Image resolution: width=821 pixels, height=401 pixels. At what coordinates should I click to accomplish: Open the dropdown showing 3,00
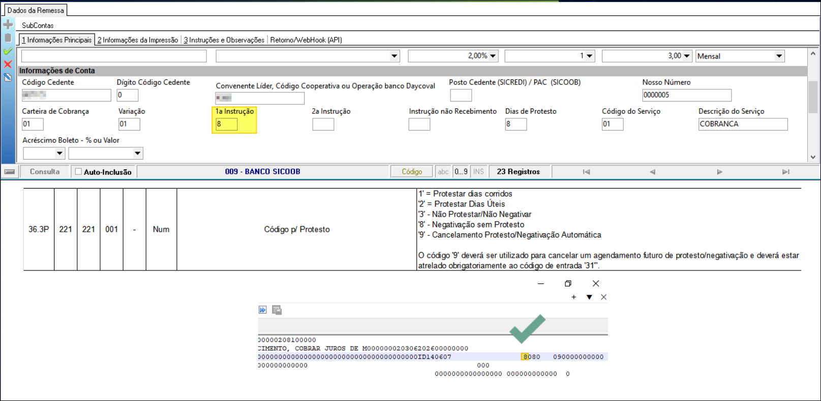tap(687, 56)
